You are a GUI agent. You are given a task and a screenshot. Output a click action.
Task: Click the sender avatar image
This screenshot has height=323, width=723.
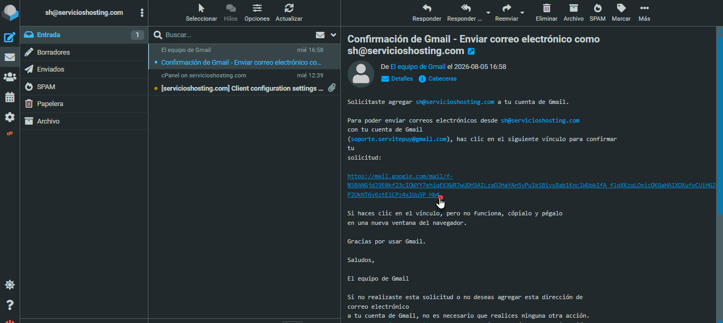click(361, 74)
